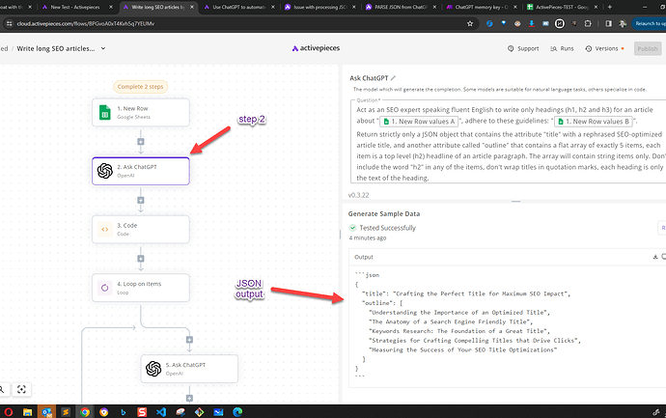Bookmark this page with the star icon
Viewport: 666px width, 418px height.
470,24
